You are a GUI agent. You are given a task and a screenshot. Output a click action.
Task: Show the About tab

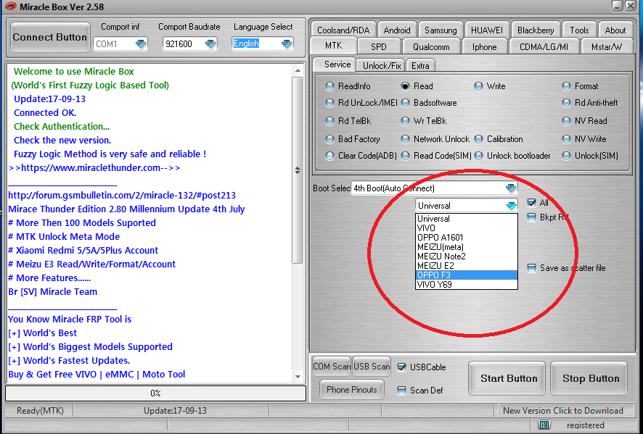tap(615, 30)
